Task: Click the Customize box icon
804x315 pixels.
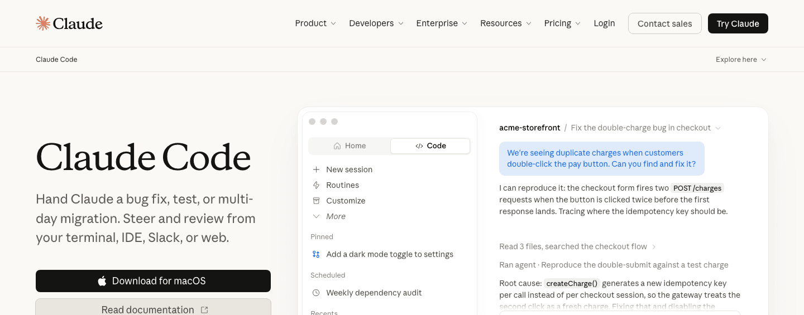Action: click(x=316, y=201)
